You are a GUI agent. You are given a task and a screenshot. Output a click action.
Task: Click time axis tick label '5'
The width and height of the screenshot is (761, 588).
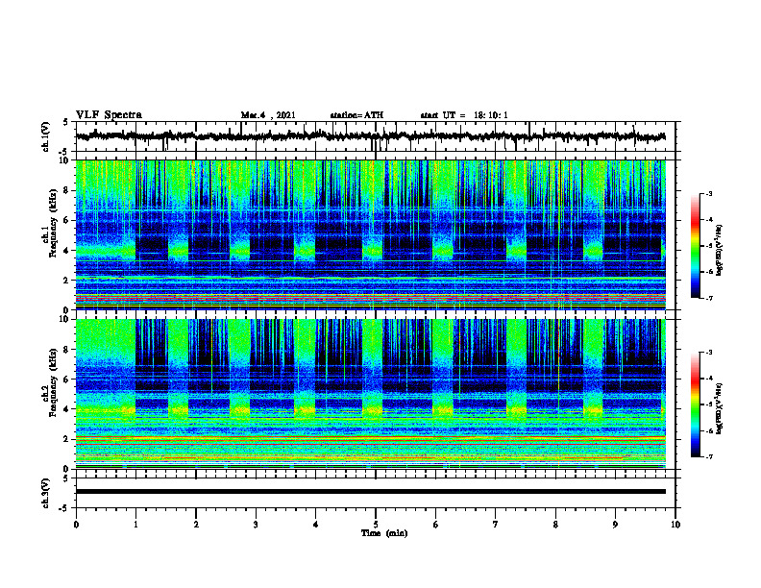pos(376,525)
